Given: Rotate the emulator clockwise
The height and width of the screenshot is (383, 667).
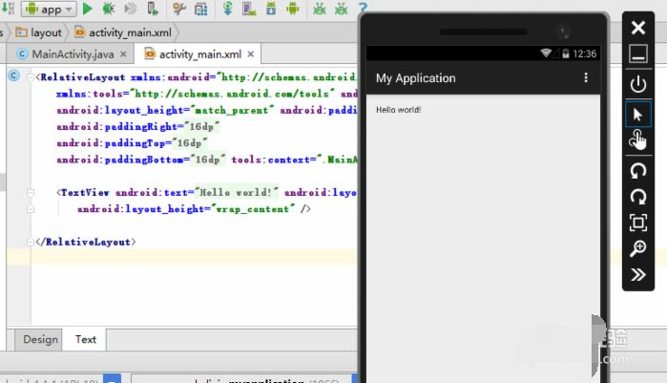Looking at the screenshot, I should pyautogui.click(x=637, y=196).
